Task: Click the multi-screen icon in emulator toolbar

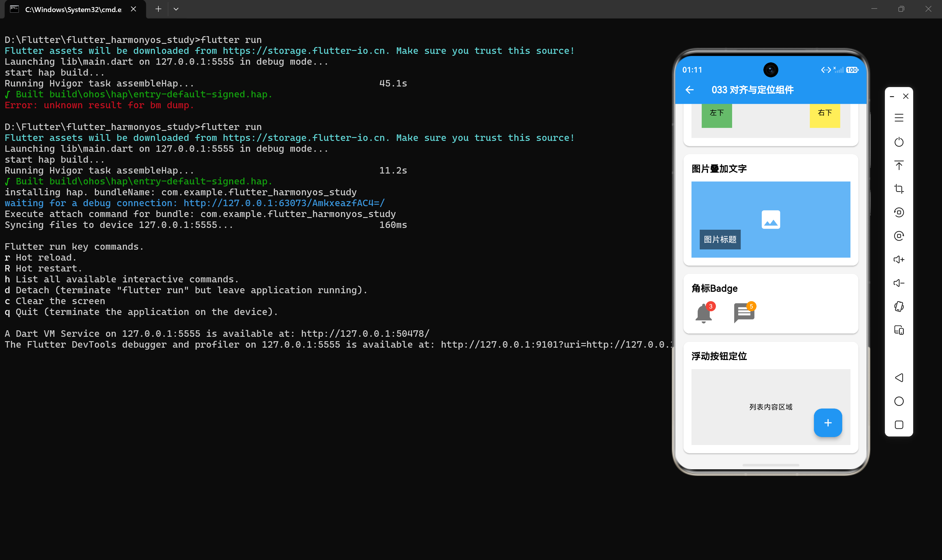Action: 899,330
